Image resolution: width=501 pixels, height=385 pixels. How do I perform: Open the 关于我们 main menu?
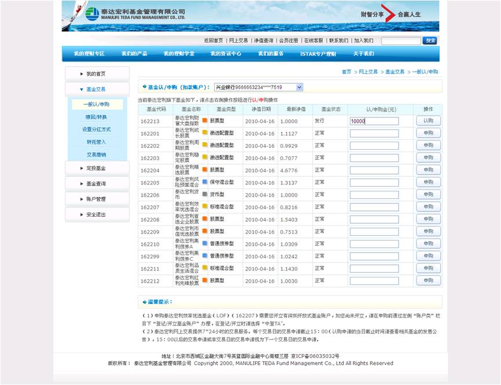tap(364, 54)
